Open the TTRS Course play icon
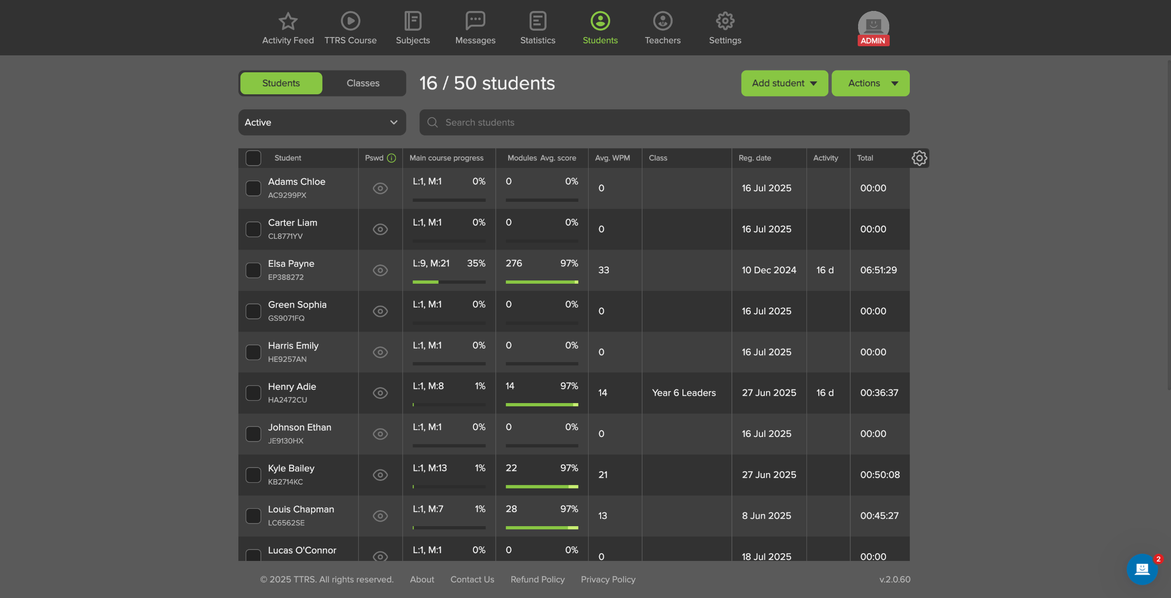1171x598 pixels. click(350, 21)
